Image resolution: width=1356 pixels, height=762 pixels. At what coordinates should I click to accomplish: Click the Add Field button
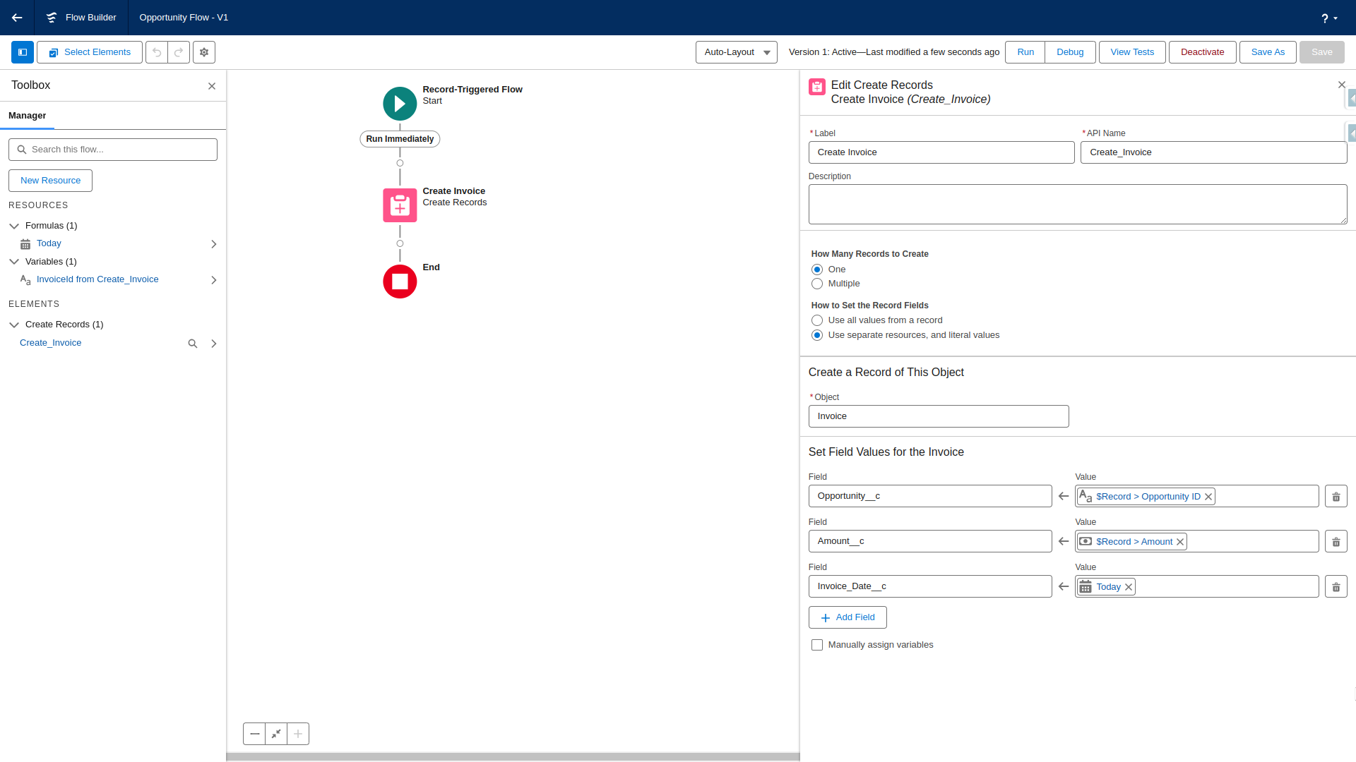[847, 617]
